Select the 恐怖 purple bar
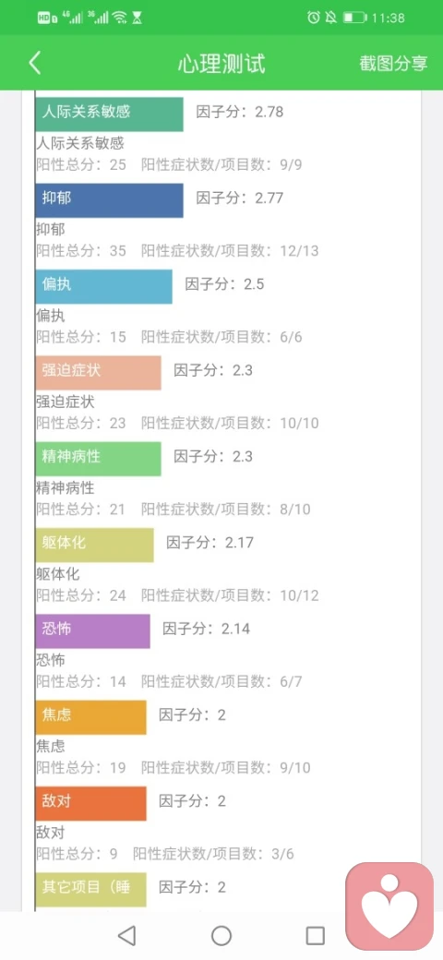443x960 pixels. tap(92, 631)
